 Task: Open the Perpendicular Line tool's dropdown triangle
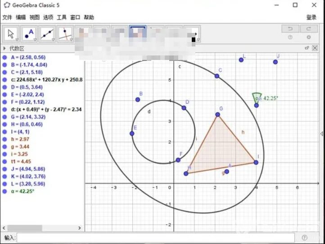pos(72,40)
